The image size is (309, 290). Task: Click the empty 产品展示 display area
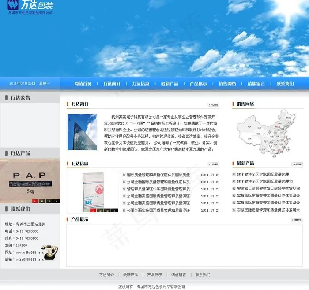(x=185, y=245)
